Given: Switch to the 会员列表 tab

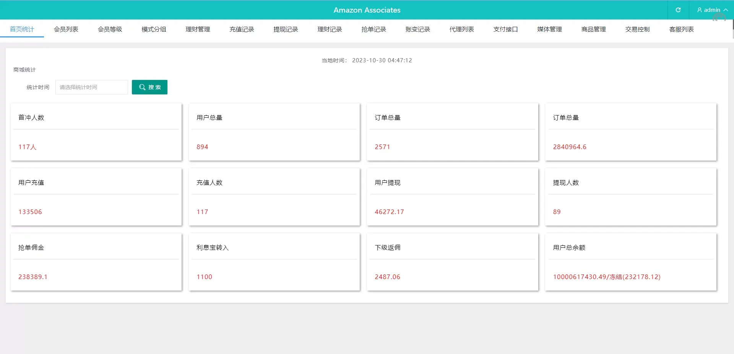Looking at the screenshot, I should [x=66, y=29].
